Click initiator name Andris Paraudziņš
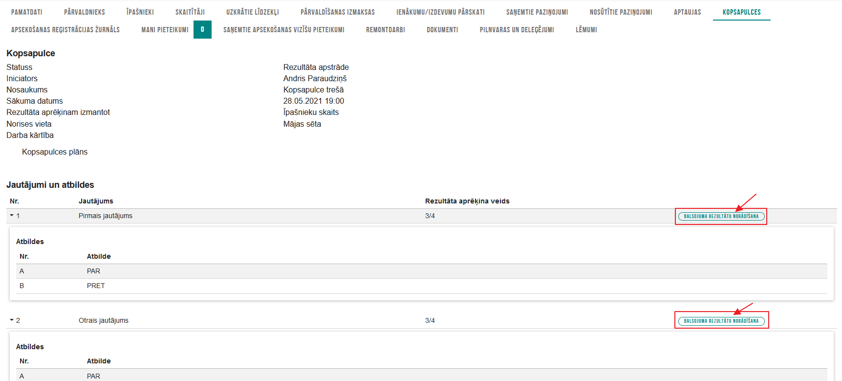 (x=315, y=78)
